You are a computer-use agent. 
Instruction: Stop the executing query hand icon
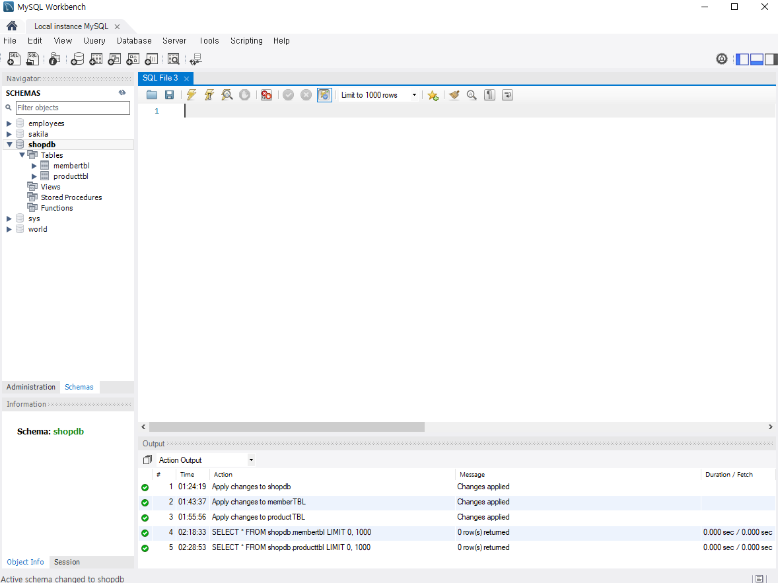pos(244,95)
